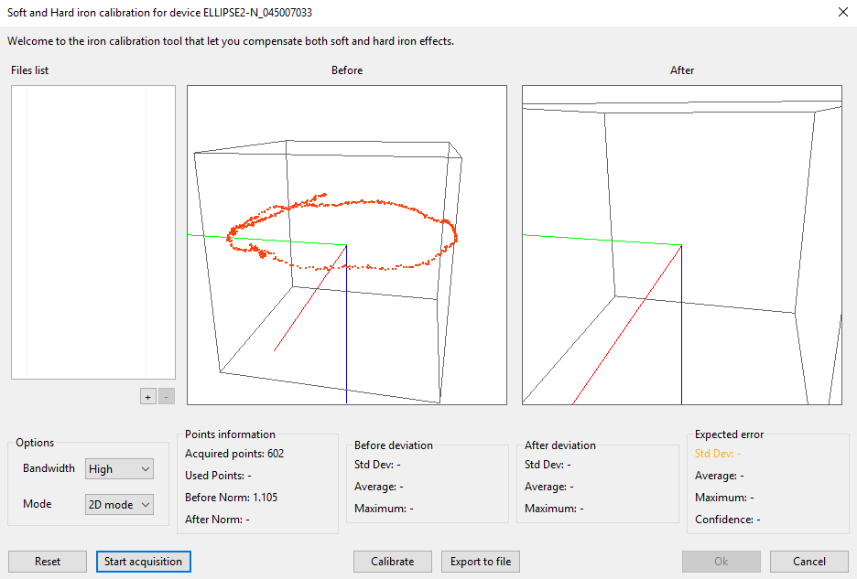Click the Reset button
This screenshot has height=579, width=857.
point(48,562)
